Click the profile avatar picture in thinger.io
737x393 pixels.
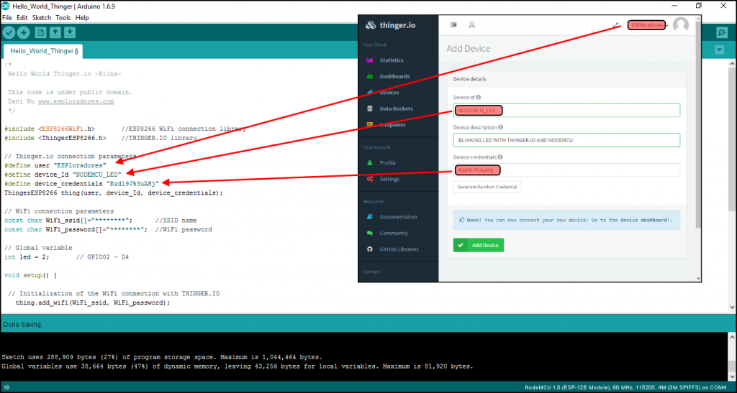(x=681, y=25)
